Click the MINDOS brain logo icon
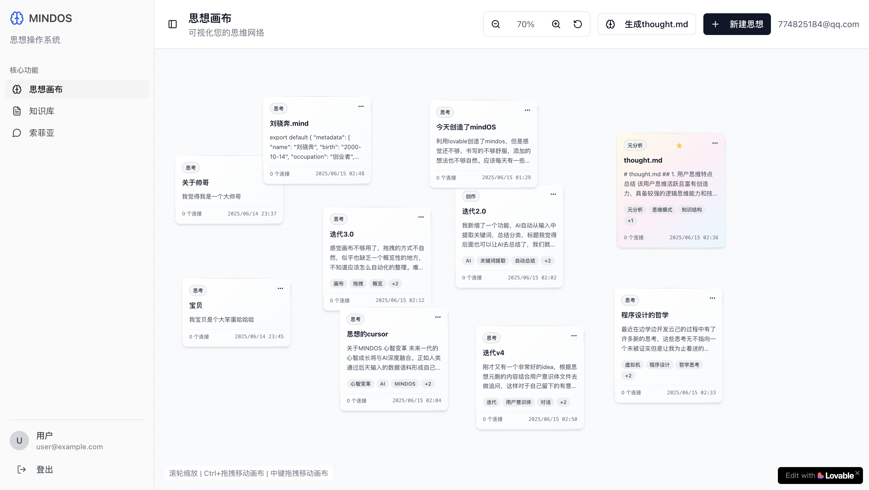 tap(17, 18)
